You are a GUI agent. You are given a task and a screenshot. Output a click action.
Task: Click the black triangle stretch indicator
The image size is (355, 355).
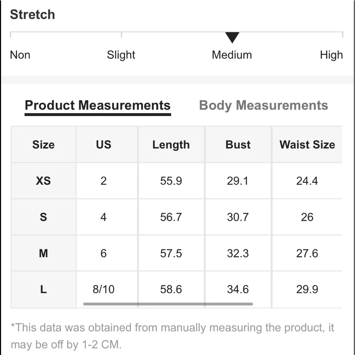coord(232,37)
